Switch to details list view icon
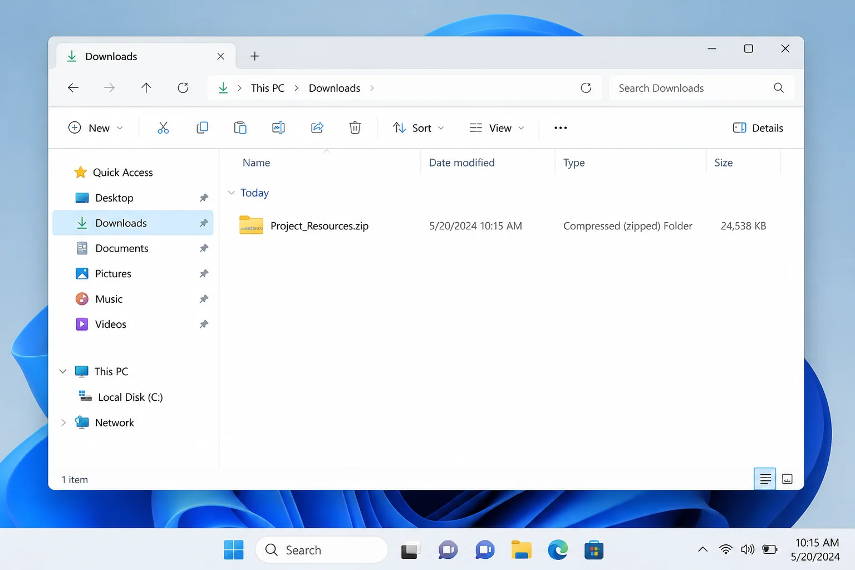855x570 pixels. coord(765,479)
